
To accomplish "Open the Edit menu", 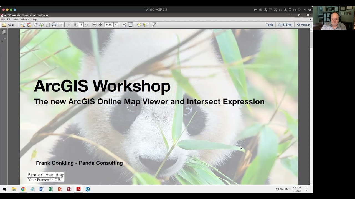I will tap(9, 19).
